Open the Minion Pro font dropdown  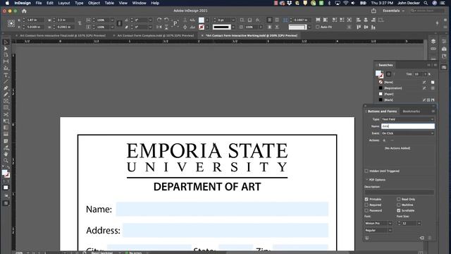click(378, 223)
